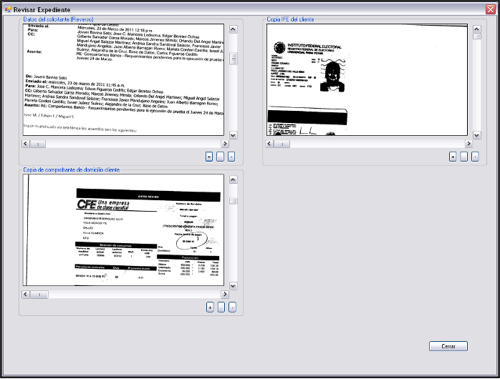Click blank middle button under comprobante de domicilio
The height and width of the screenshot is (379, 500).
point(221,307)
